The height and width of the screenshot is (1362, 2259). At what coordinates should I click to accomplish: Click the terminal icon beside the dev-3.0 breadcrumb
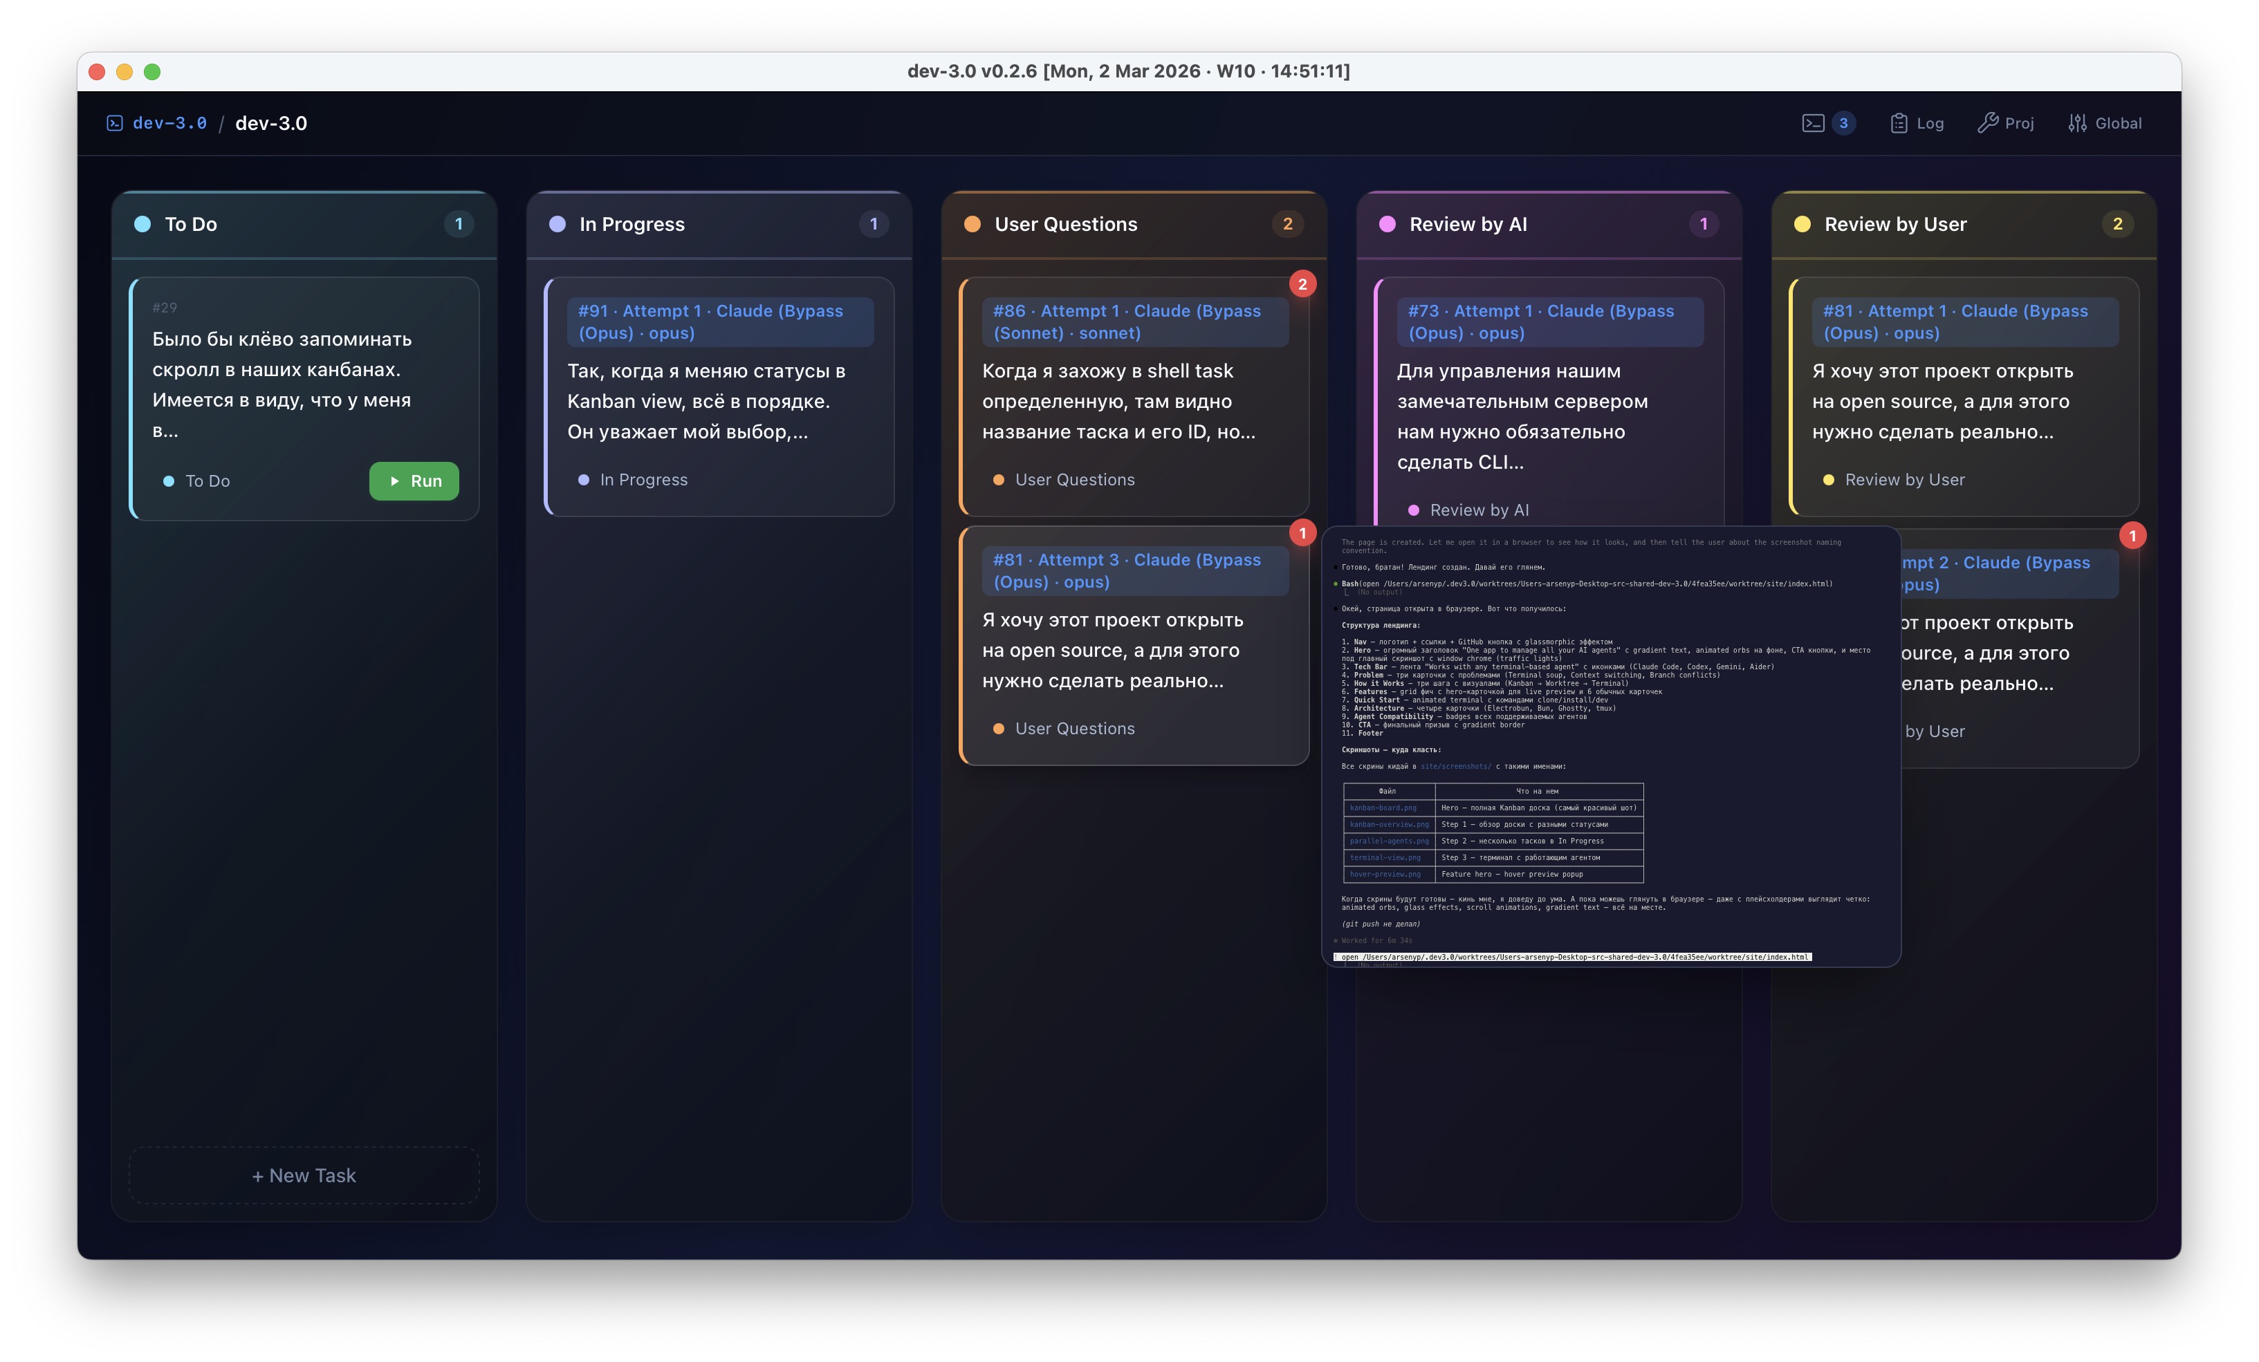[x=113, y=122]
